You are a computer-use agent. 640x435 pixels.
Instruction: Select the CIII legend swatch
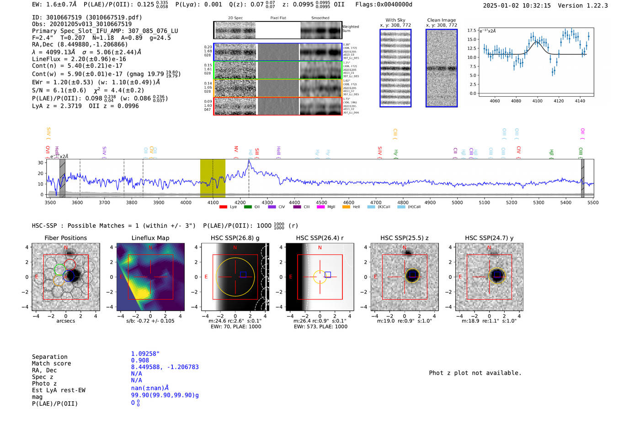click(x=297, y=207)
